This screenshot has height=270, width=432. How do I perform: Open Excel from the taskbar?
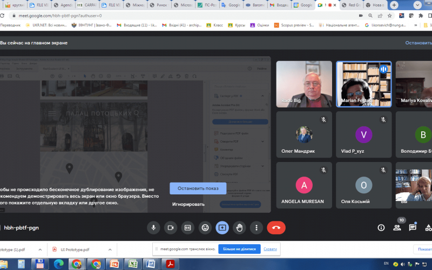click(x=133, y=264)
